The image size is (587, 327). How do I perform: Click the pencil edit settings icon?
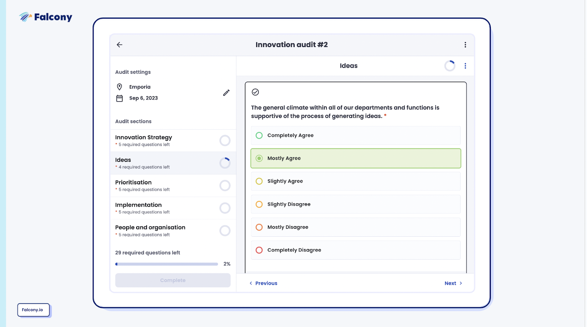(226, 92)
